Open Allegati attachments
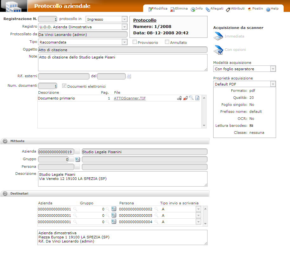This screenshot has width=290, height=253. [x=214, y=9]
